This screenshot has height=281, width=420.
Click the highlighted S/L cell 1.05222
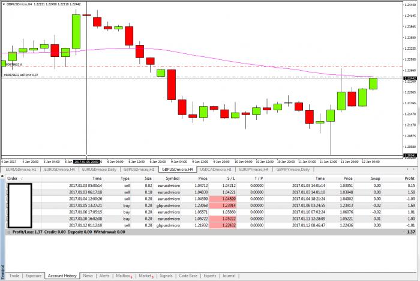point(223,219)
